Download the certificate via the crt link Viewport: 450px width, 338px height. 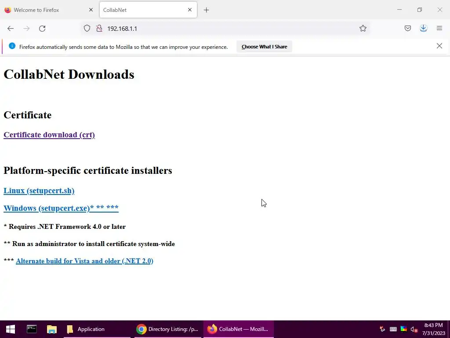point(49,135)
